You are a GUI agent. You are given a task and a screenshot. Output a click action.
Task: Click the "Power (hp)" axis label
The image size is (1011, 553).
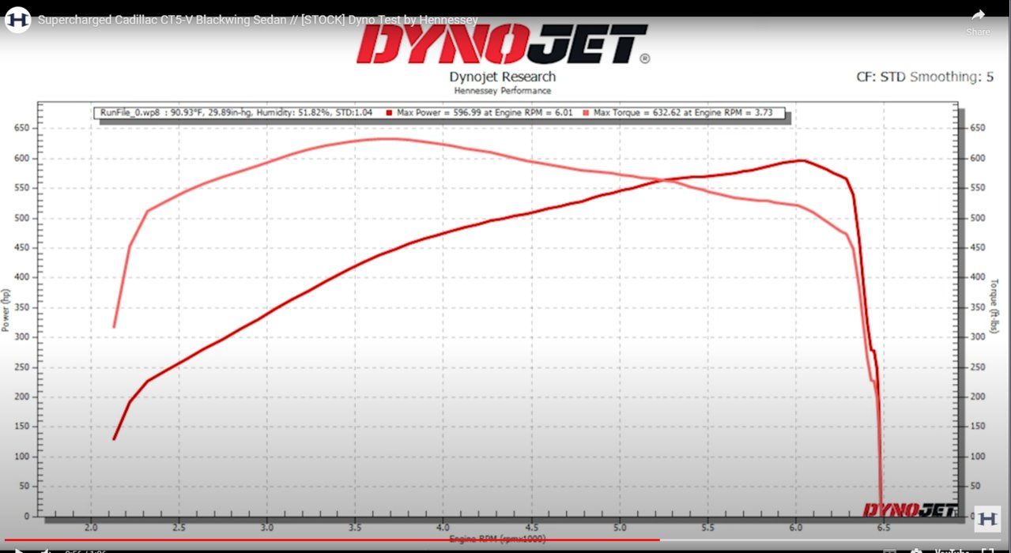[x=6, y=310]
